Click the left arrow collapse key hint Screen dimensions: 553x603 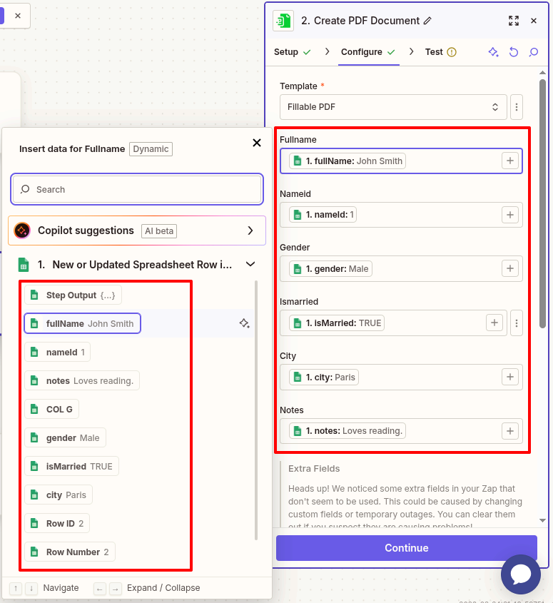click(x=99, y=588)
